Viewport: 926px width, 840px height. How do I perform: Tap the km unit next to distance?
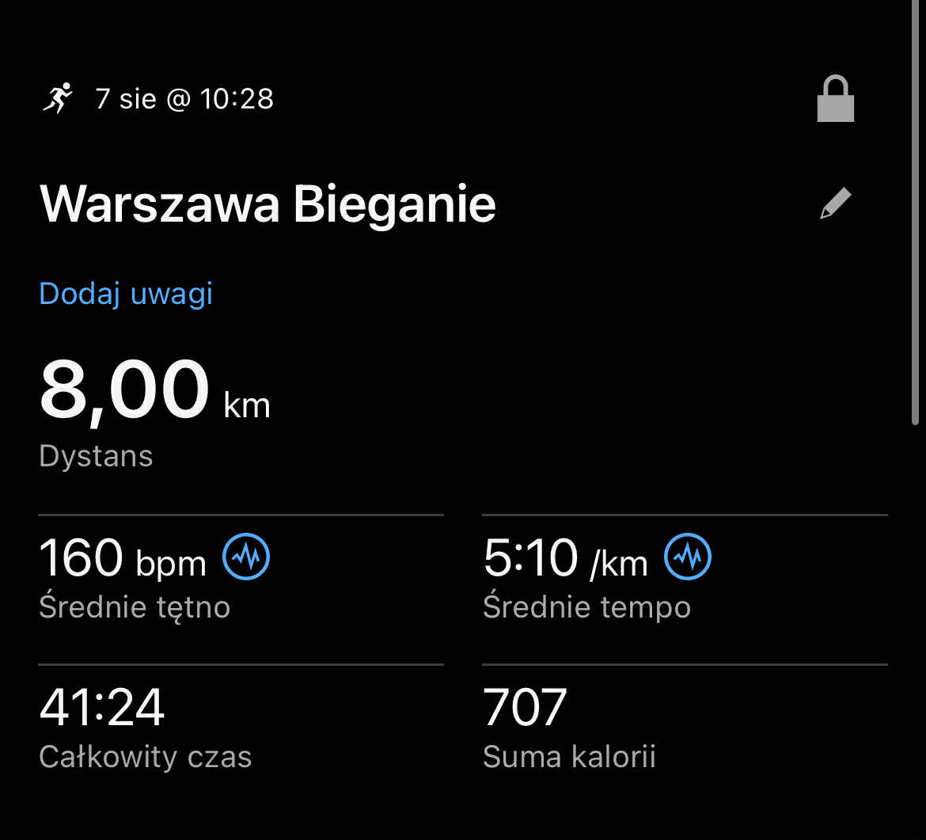point(247,405)
